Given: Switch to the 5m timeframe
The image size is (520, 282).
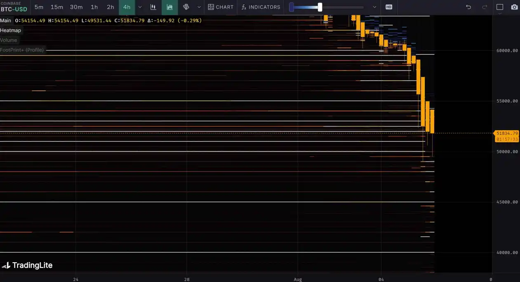Looking at the screenshot, I should 39,7.
